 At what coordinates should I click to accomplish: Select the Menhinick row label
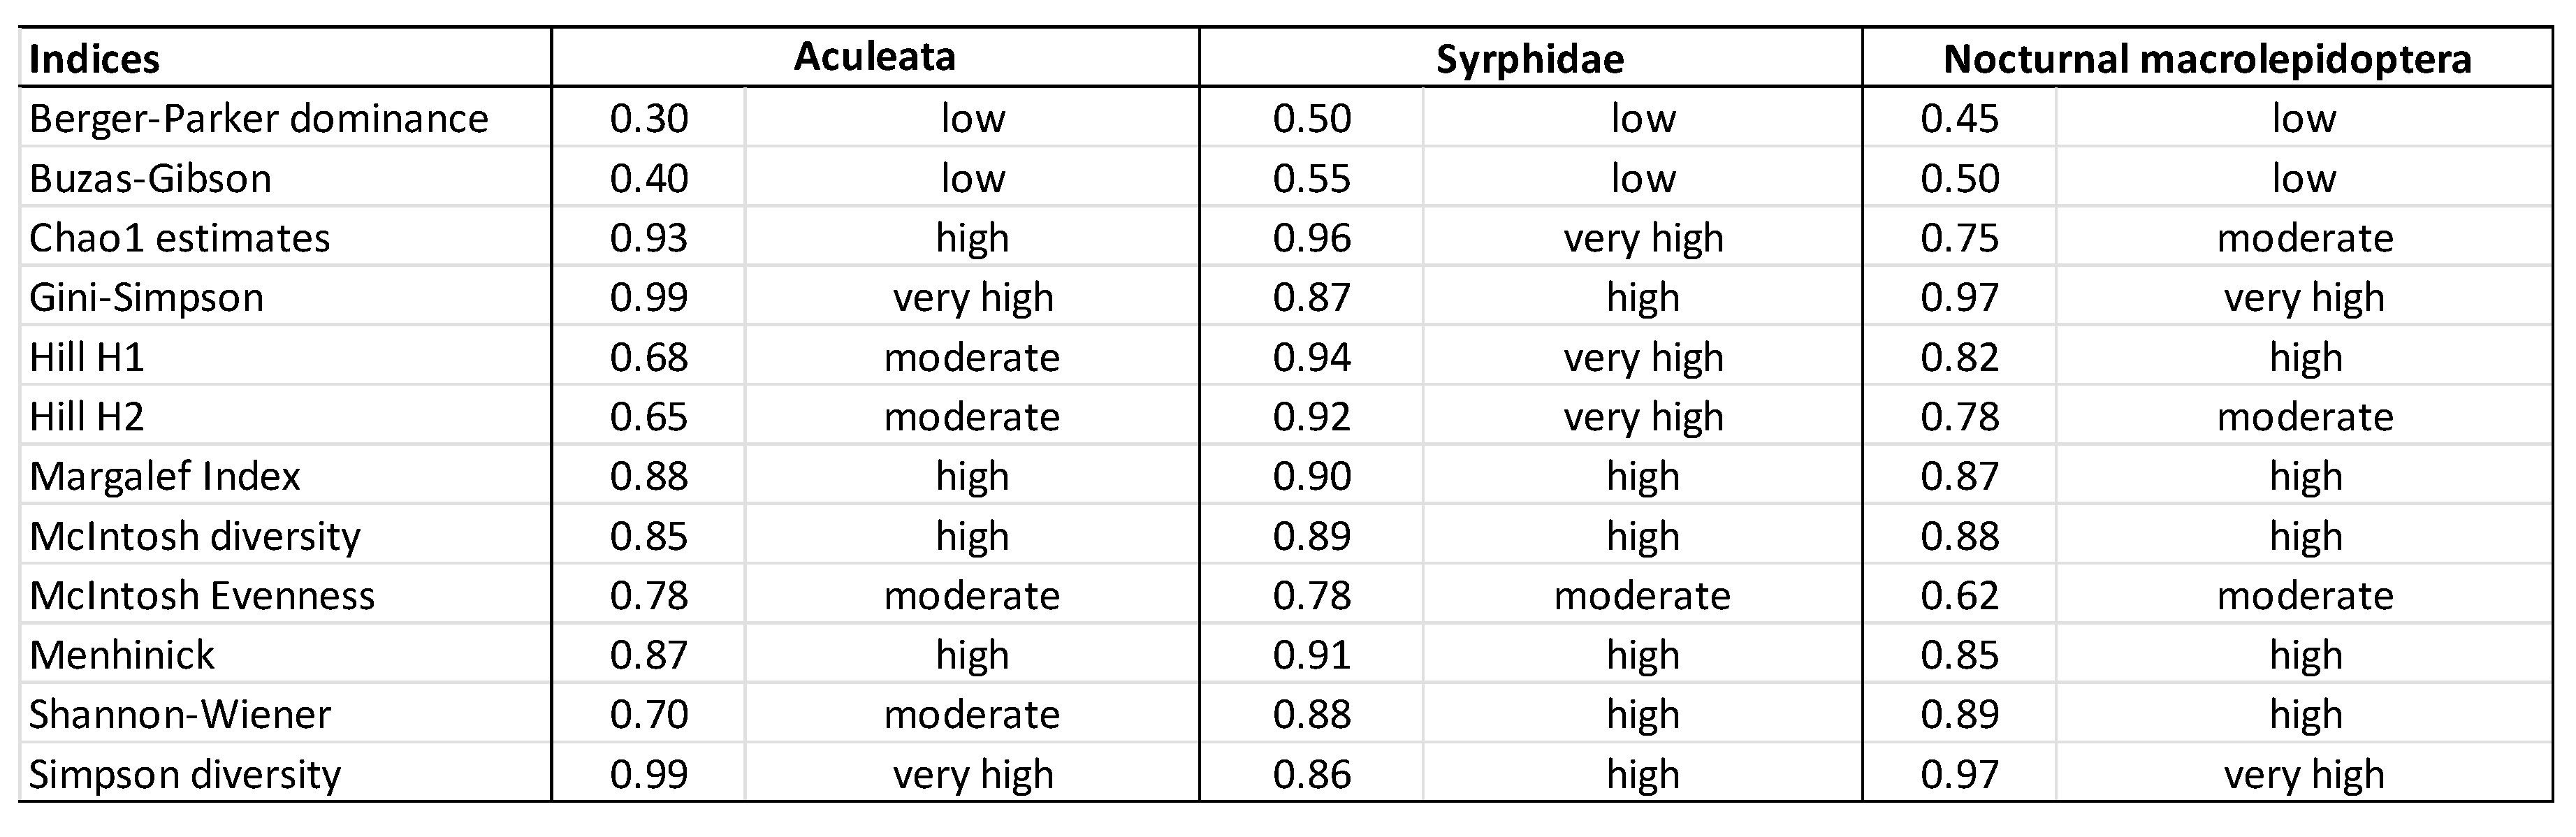coord(122,655)
